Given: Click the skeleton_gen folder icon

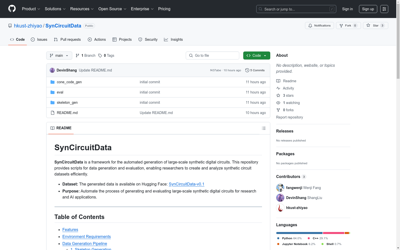Looking at the screenshot, I should tap(52, 102).
